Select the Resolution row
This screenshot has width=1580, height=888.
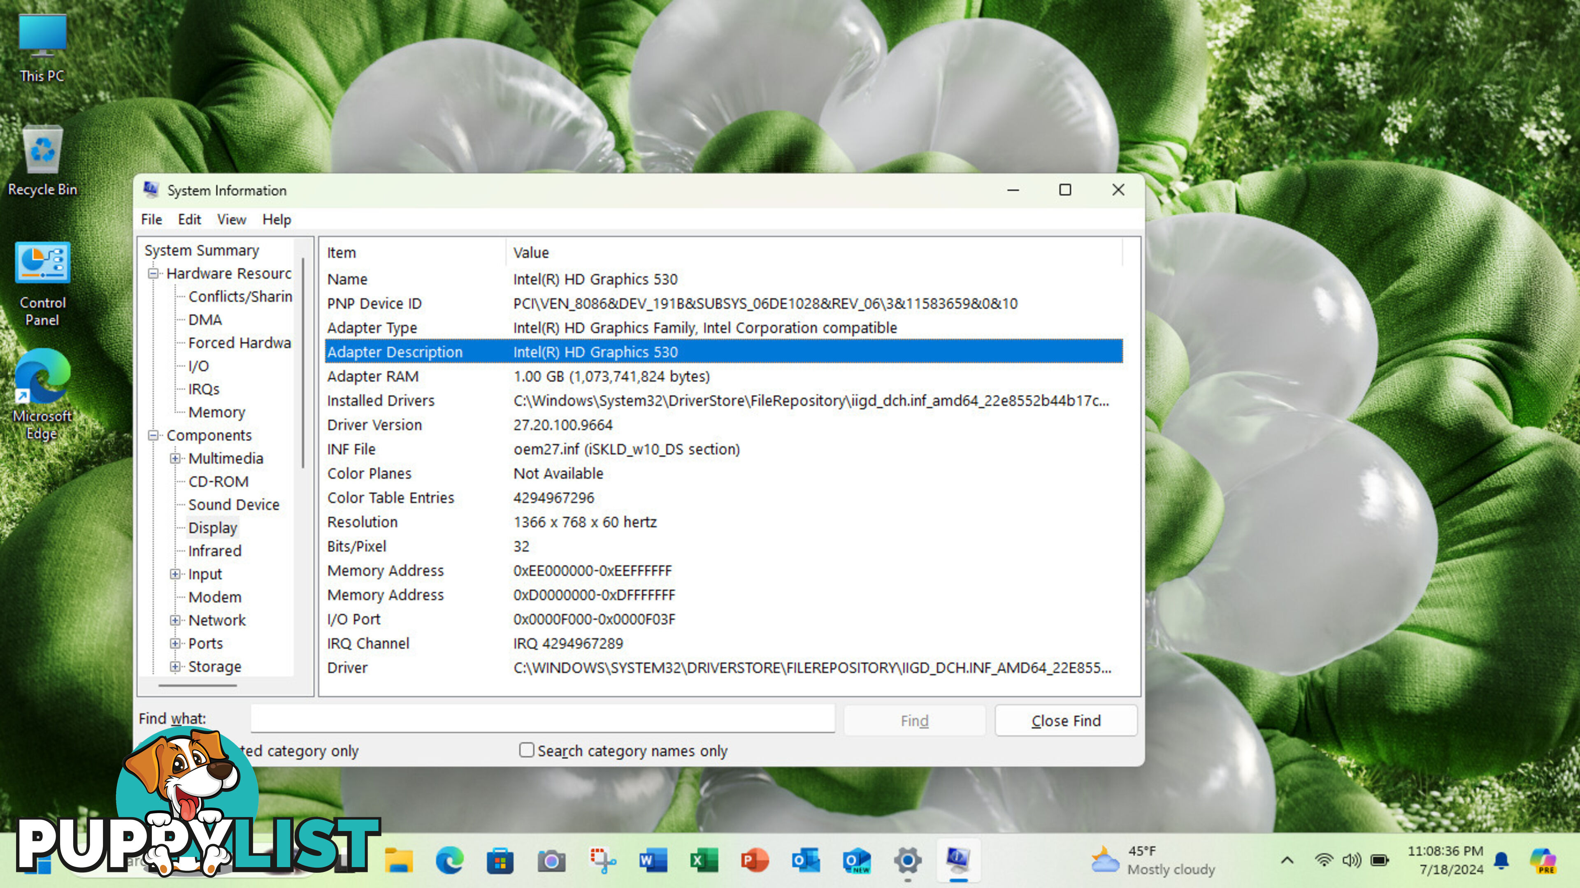click(x=724, y=522)
